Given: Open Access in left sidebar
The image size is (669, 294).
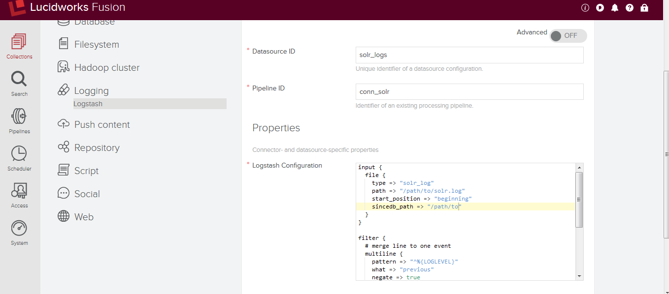Looking at the screenshot, I should click(x=19, y=196).
